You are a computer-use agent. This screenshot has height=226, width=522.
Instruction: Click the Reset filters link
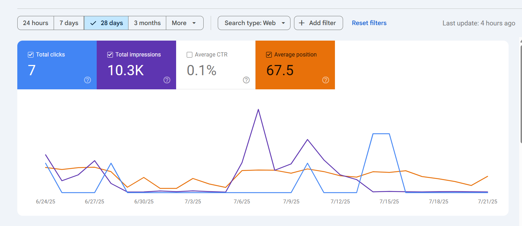tap(369, 23)
